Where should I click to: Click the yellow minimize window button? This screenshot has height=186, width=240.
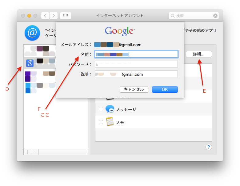tap(29, 16)
